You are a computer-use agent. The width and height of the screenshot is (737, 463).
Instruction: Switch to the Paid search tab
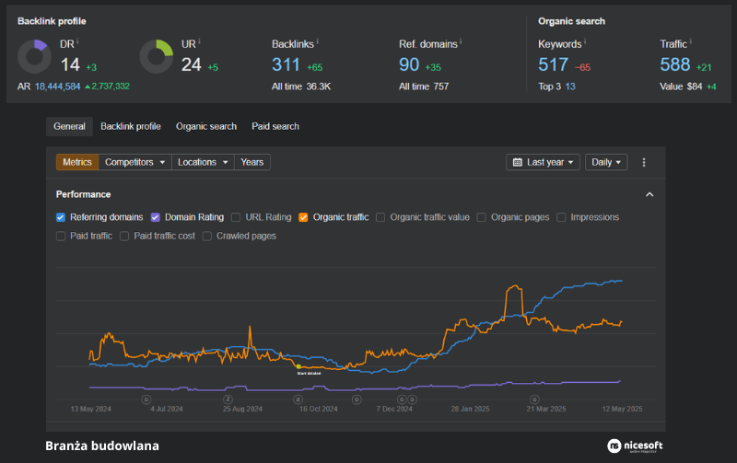(275, 126)
